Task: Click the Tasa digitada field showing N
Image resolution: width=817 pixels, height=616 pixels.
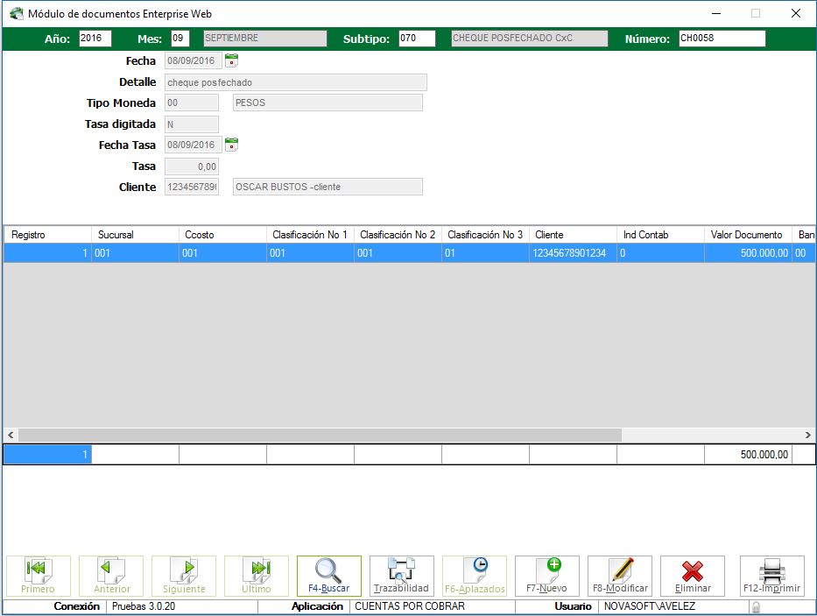Action: [x=192, y=124]
